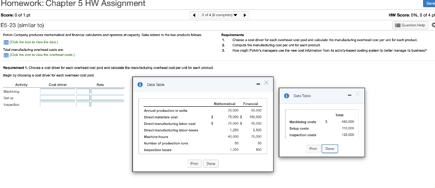This screenshot has height=188, width=435.
Task: Select Inspection cost driver field
Action: pos(58,104)
